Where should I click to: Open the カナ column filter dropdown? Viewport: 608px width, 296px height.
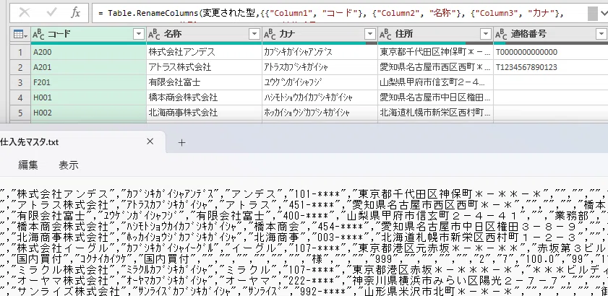[370, 34]
